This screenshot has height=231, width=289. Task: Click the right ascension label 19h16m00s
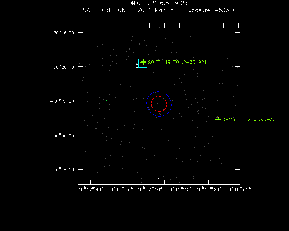click(238, 189)
